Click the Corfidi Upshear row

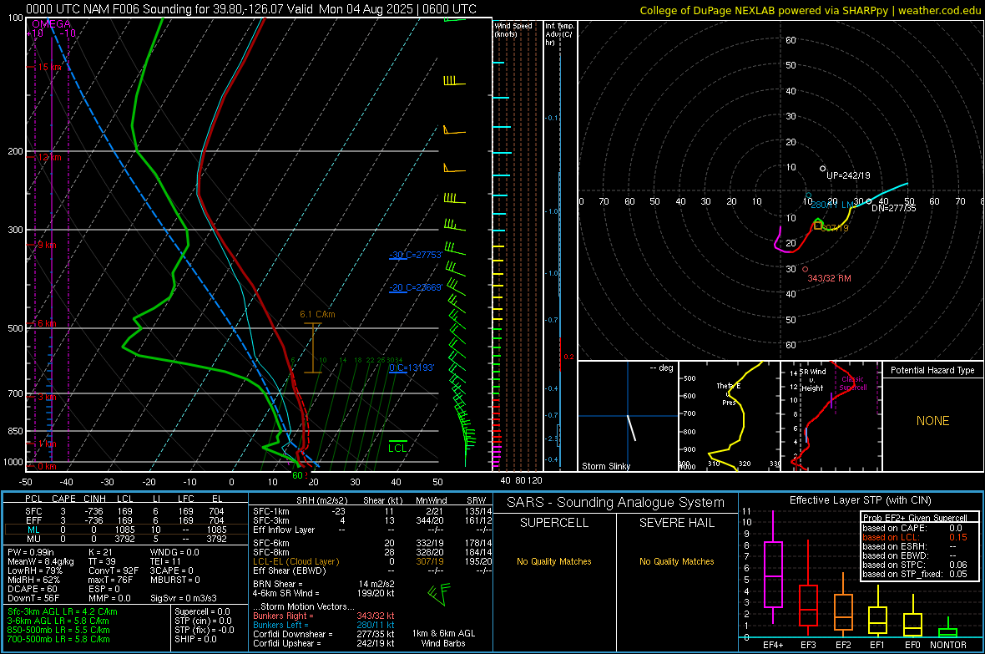coord(324,643)
